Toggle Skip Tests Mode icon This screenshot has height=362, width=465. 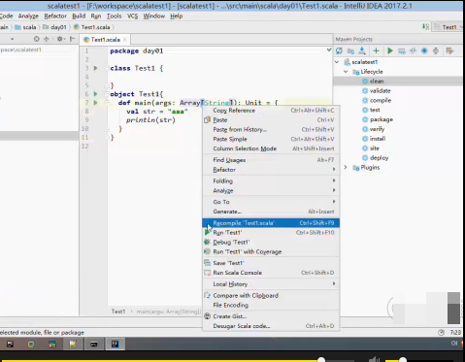click(x=424, y=50)
